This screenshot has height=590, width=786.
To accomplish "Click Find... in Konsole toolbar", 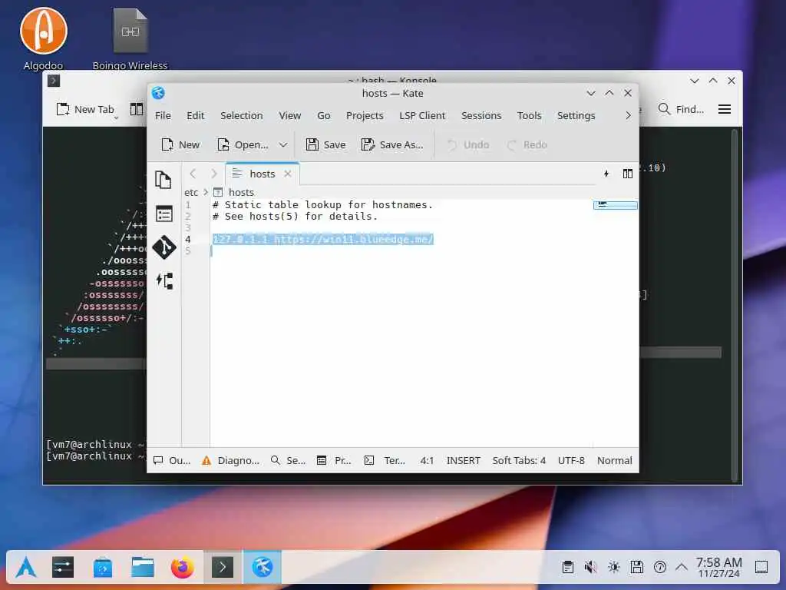I will [682, 109].
